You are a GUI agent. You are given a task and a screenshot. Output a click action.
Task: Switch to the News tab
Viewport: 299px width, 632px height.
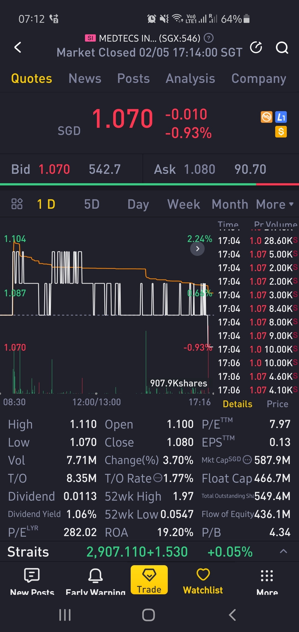pyautogui.click(x=85, y=78)
